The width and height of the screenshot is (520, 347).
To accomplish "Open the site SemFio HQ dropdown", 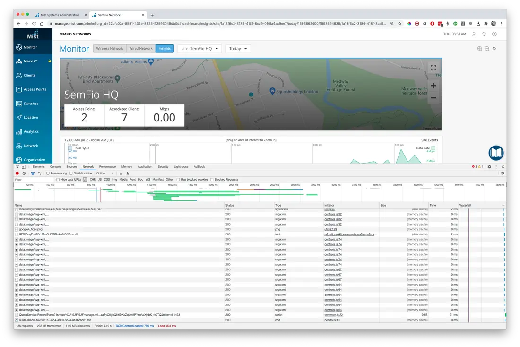I will [x=200, y=48].
